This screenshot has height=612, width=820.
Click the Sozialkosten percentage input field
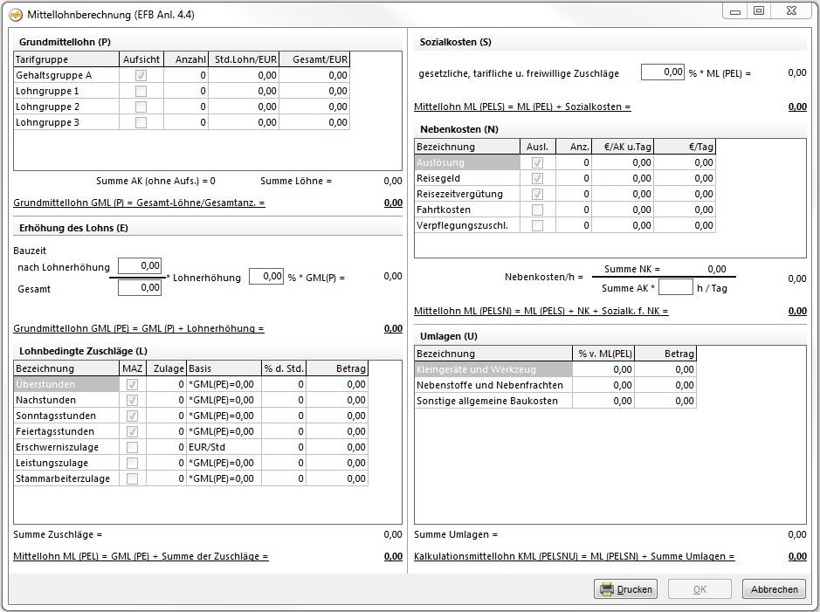[x=663, y=72]
